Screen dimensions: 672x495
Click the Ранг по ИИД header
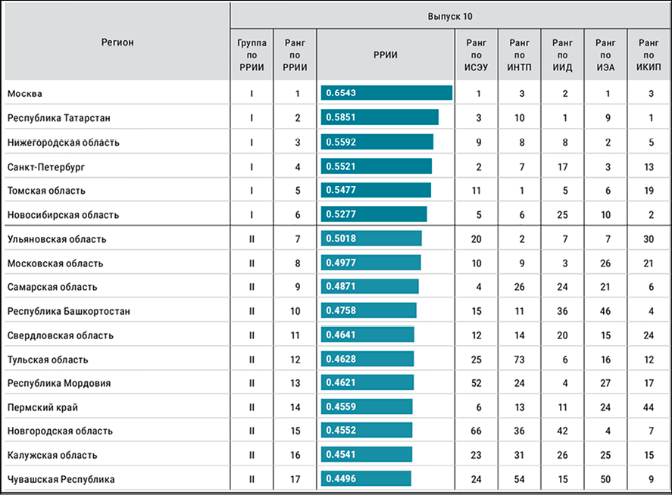click(563, 55)
